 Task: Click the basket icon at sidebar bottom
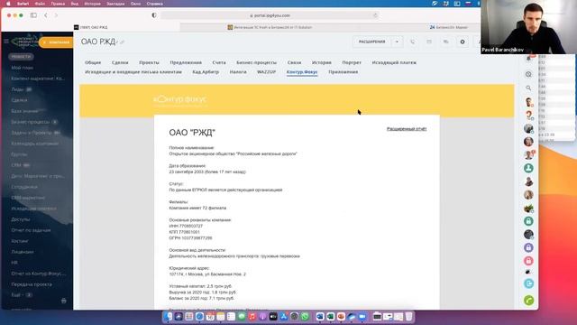coord(64,301)
